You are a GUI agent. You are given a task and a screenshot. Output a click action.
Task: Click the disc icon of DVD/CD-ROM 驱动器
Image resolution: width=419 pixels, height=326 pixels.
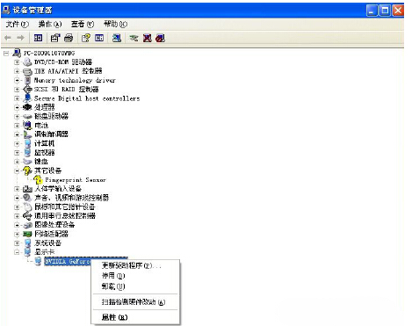27,62
